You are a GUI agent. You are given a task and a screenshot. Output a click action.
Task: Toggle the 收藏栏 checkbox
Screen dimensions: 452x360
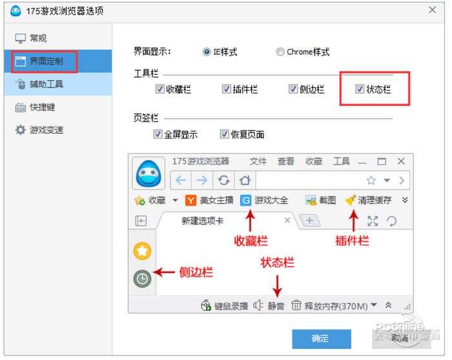pos(159,89)
